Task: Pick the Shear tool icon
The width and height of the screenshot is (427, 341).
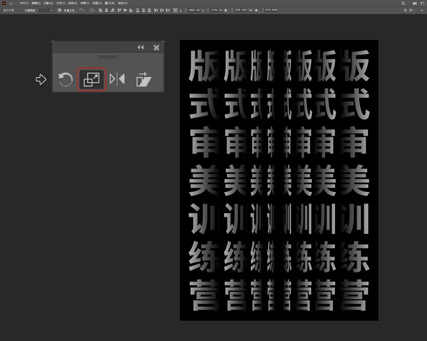Action: 143,80
